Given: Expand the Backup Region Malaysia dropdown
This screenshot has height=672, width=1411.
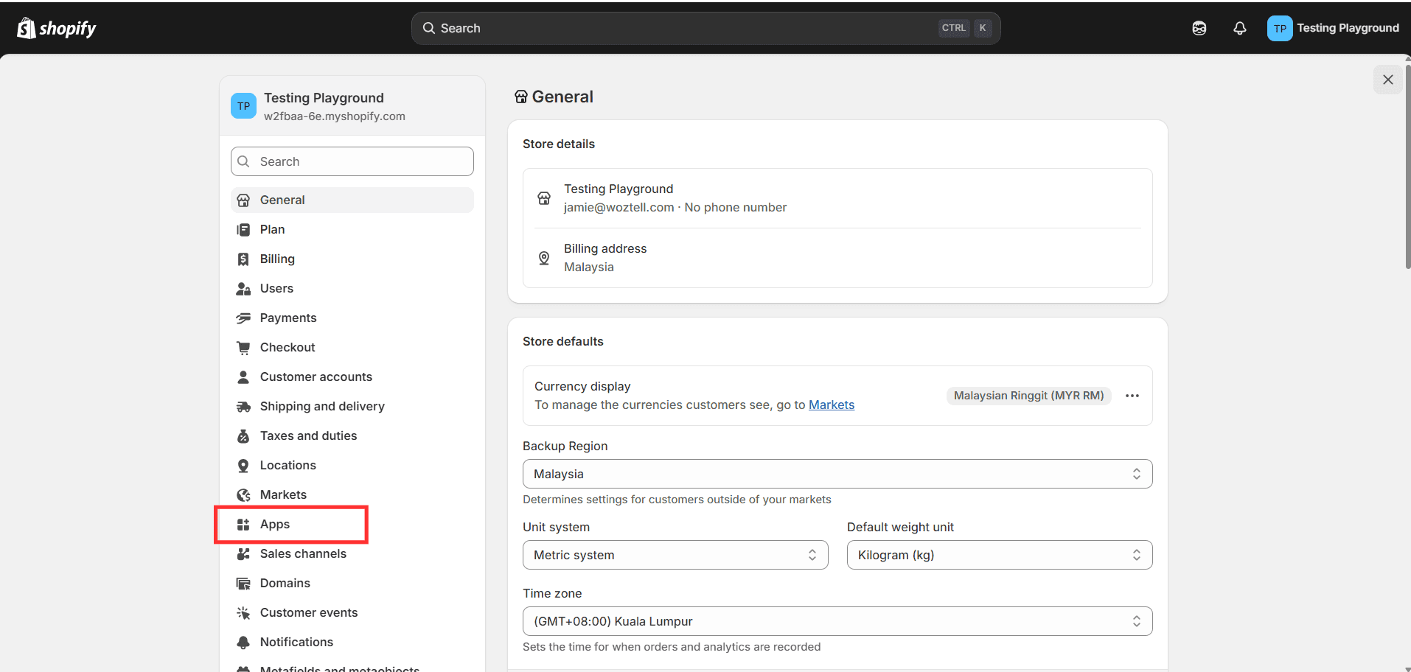Looking at the screenshot, I should [837, 474].
